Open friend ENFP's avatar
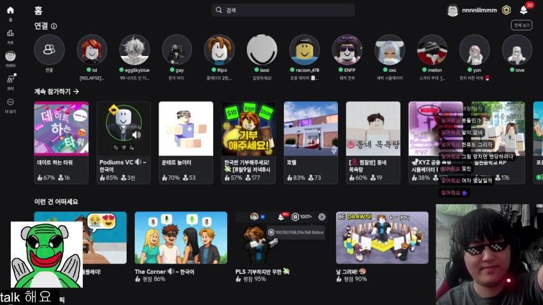The width and height of the screenshot is (543, 305). pos(347,50)
